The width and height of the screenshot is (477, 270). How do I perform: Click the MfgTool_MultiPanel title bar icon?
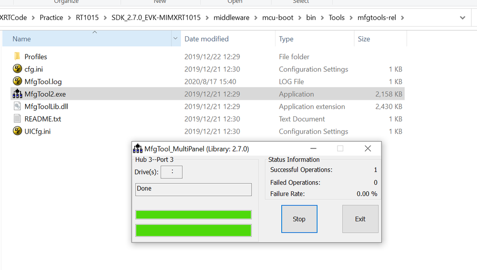[x=138, y=149]
